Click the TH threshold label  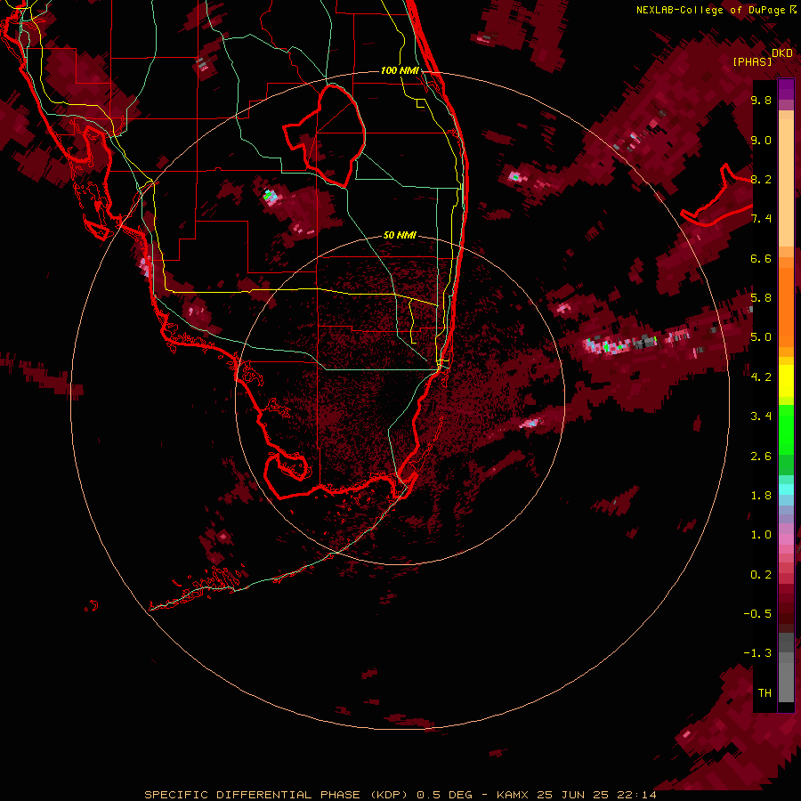(x=765, y=693)
